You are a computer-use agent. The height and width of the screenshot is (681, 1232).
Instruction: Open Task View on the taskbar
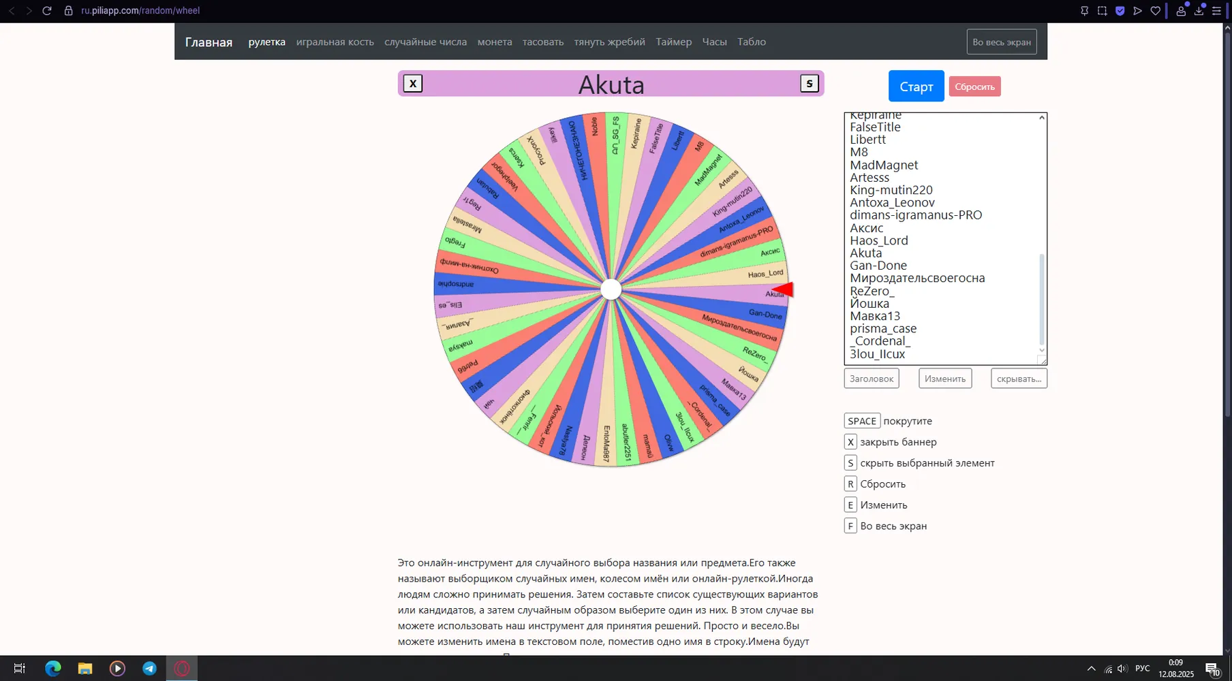tap(20, 669)
